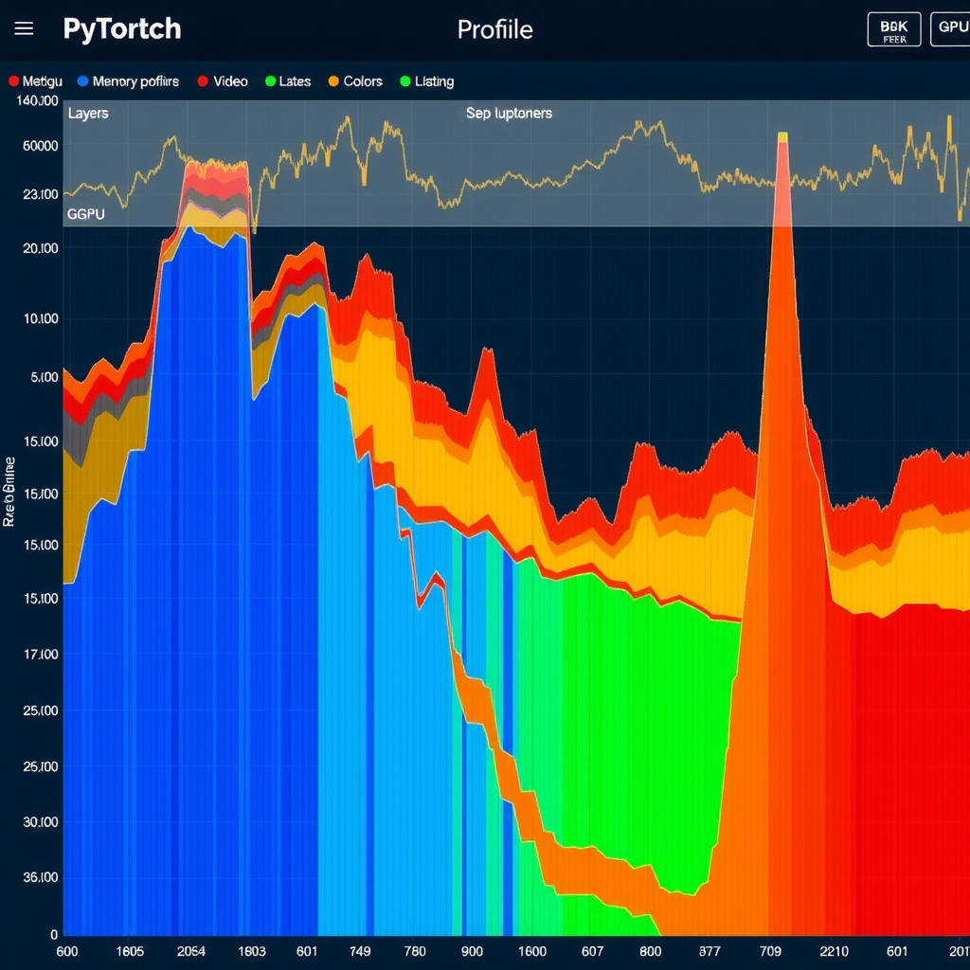Switch to the Profile tab
Image resolution: width=970 pixels, height=970 pixels.
(x=494, y=29)
